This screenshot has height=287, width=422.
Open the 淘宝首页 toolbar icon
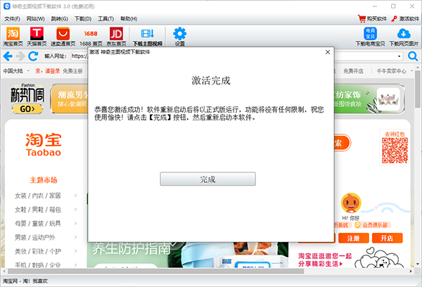tap(13, 35)
